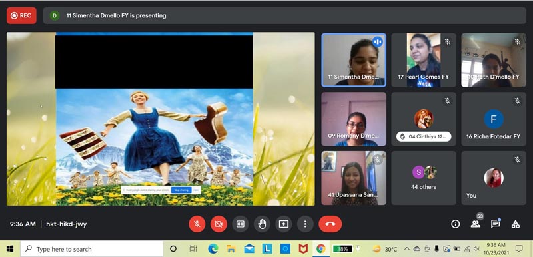Click Stop sharing in the presentation

pyautogui.click(x=181, y=190)
